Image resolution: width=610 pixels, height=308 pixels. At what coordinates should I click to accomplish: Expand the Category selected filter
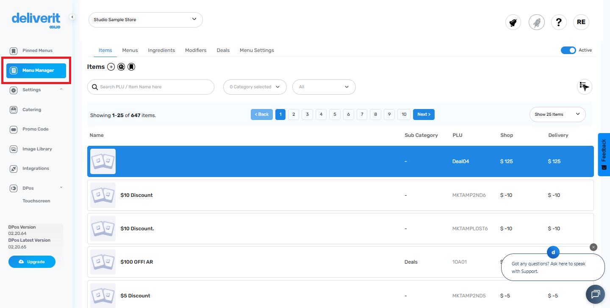[x=255, y=87]
